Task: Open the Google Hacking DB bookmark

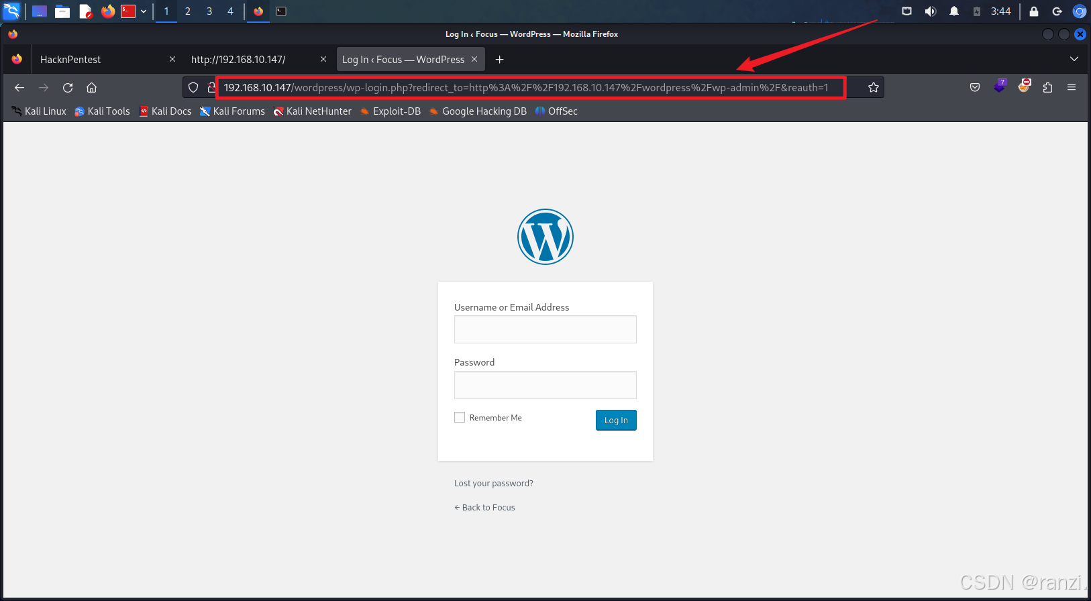Action: 478,111
